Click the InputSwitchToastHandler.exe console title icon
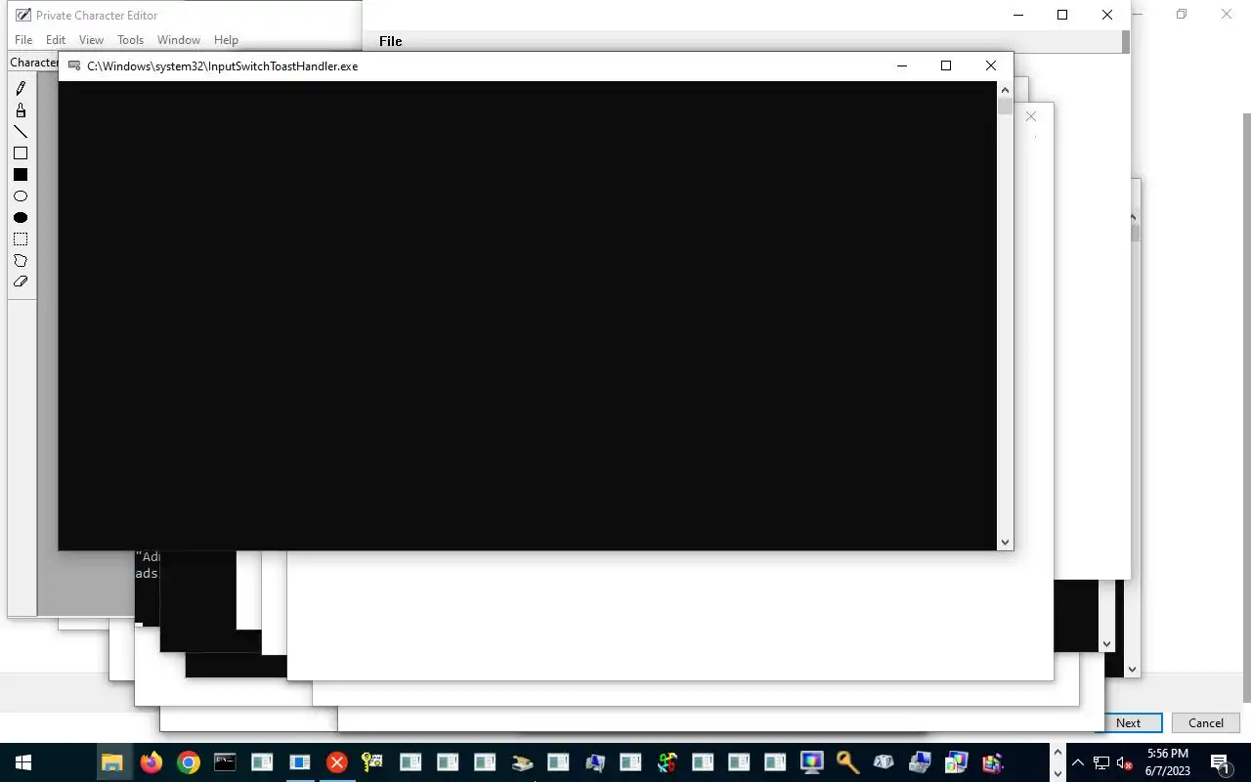The image size is (1251, 782). [74, 66]
